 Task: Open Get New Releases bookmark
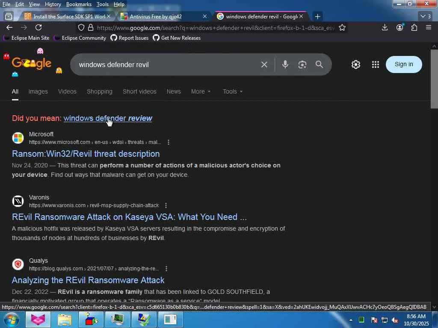tap(177, 38)
